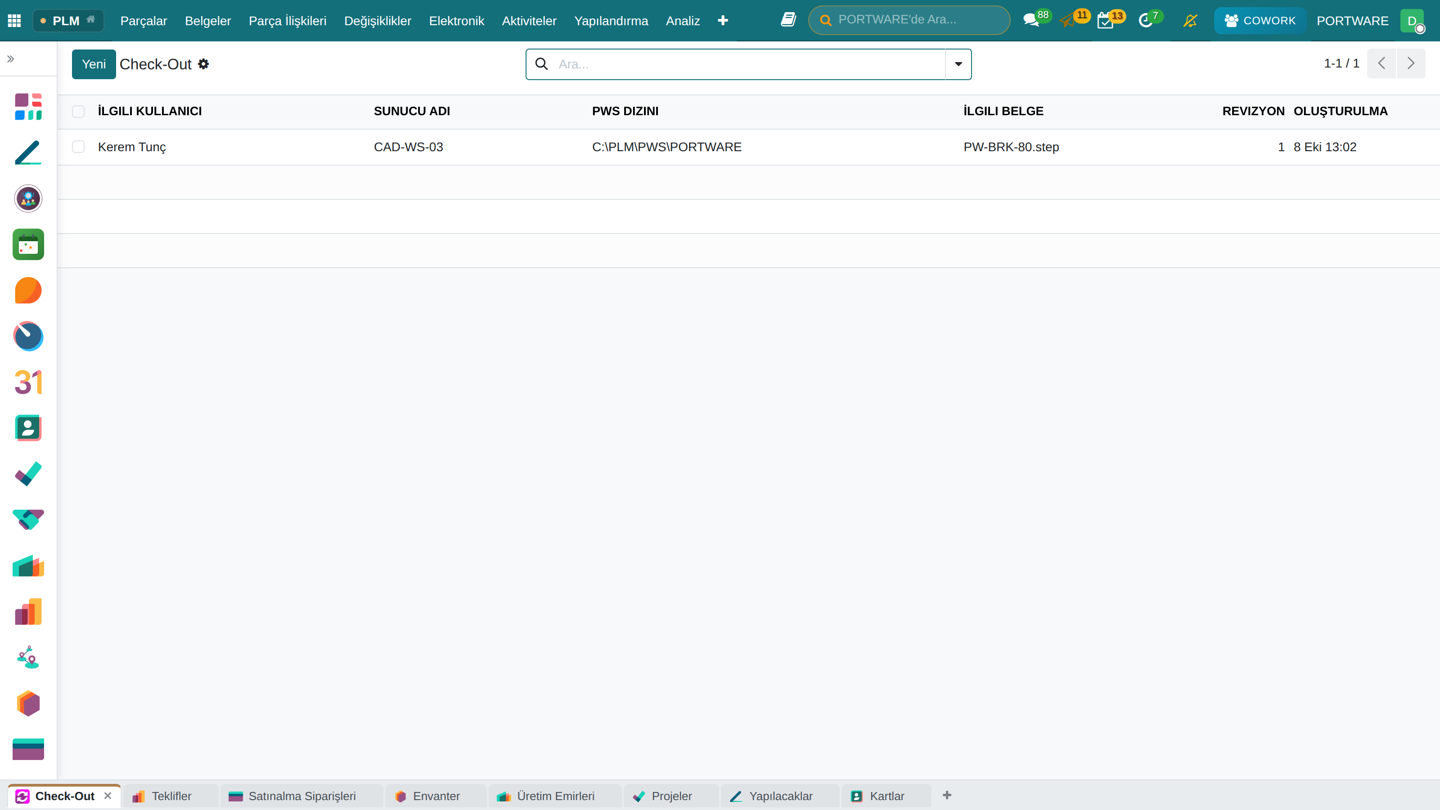
Task: Open the inventory hexagon box app in sidebar
Action: click(28, 702)
